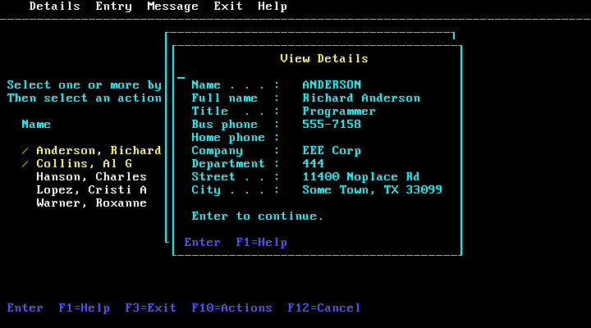Select Anderson, Richard in the name list

tap(98, 151)
